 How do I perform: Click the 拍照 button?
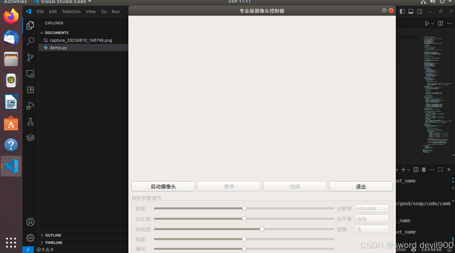[x=295, y=186]
